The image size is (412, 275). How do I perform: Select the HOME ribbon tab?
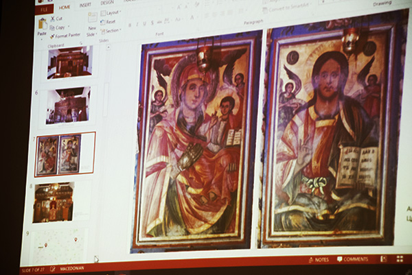coord(65,8)
